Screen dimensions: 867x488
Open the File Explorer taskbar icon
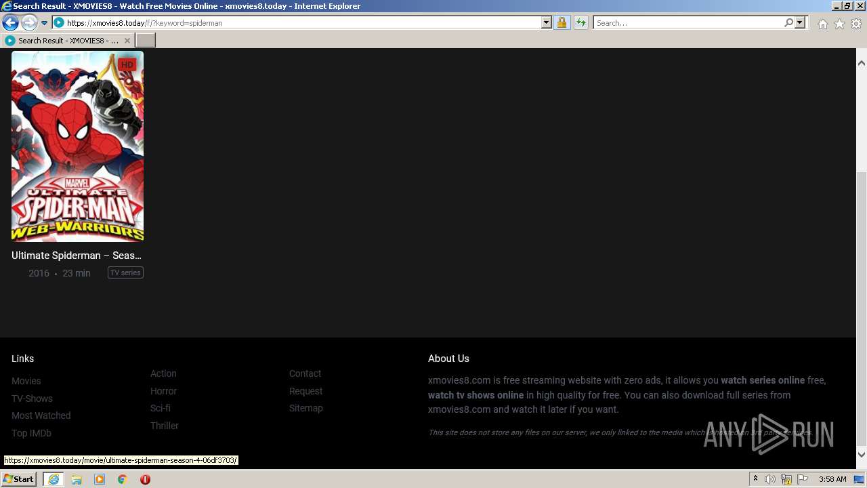click(x=77, y=479)
